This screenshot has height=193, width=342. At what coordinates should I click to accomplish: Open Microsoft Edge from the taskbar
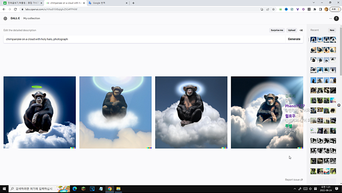(74, 189)
